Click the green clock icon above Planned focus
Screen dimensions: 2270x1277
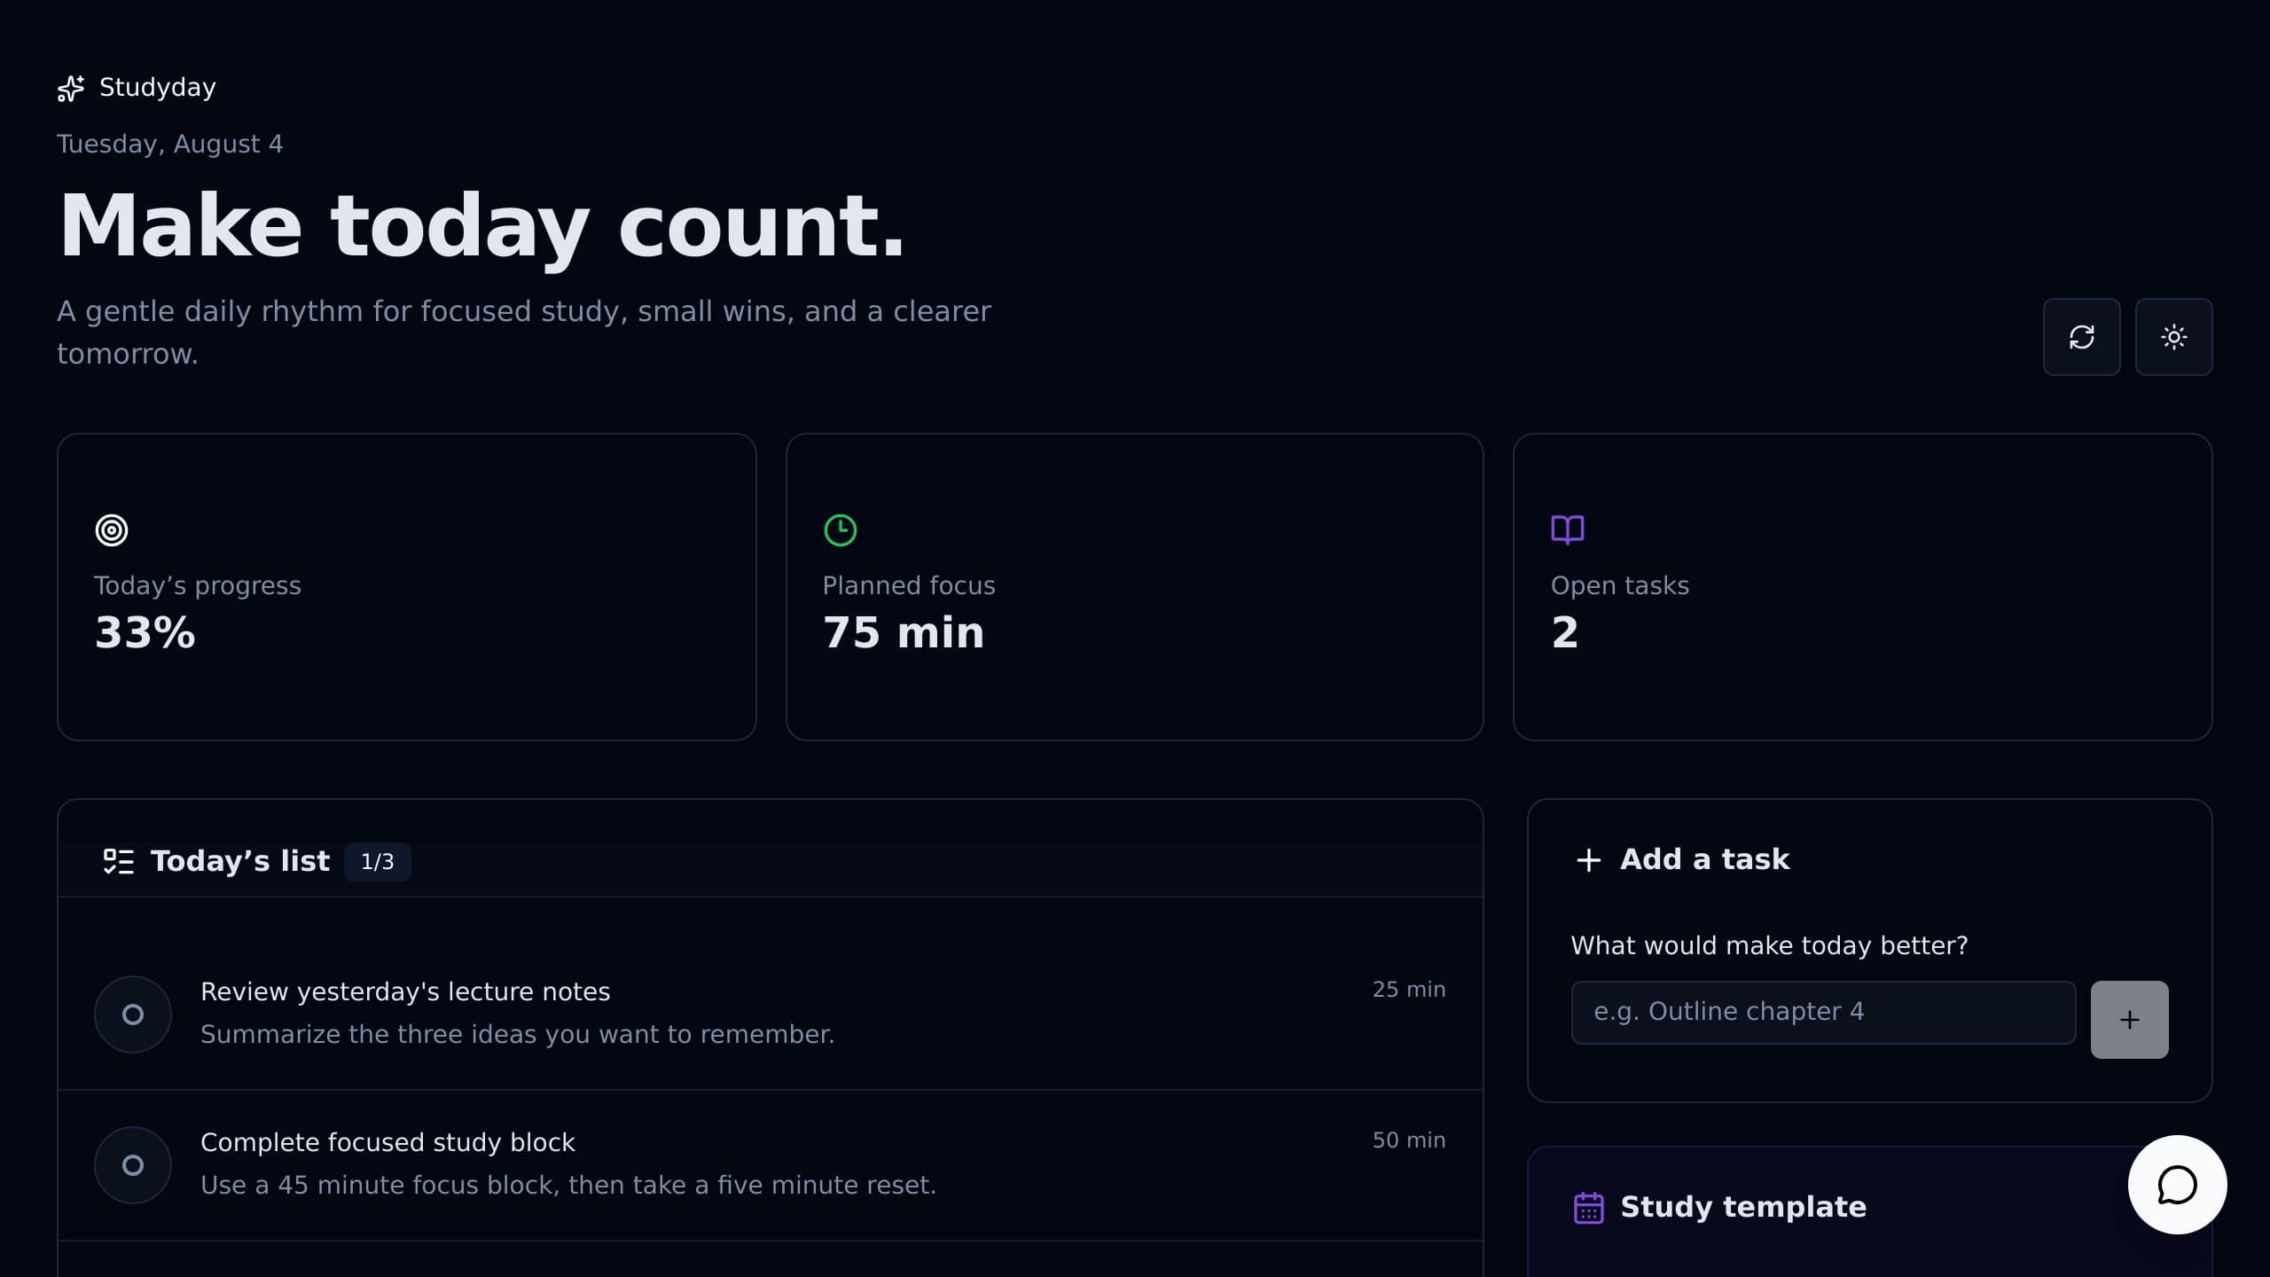pos(840,530)
